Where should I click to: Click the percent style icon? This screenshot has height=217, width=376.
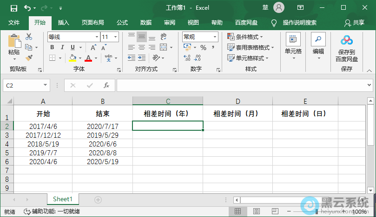(x=203, y=47)
